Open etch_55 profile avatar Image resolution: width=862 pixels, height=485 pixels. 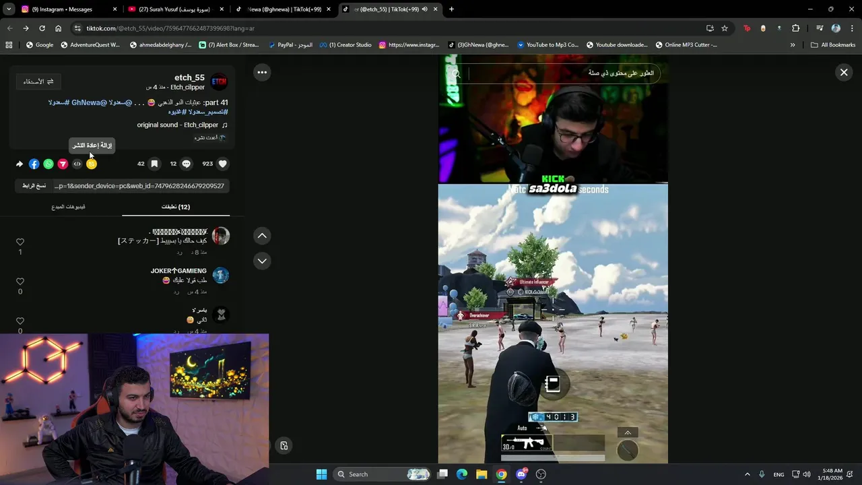coord(220,82)
